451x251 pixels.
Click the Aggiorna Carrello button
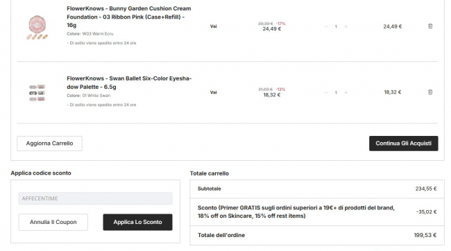tap(49, 144)
